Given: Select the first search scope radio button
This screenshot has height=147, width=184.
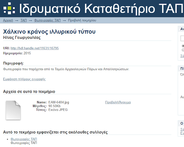Looking at the screenshot, I should 183,46.
